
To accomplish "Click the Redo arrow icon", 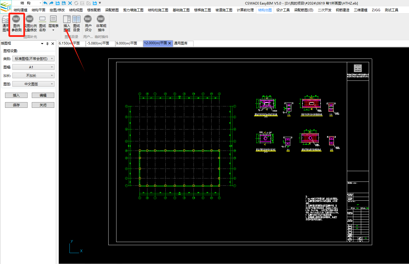I will (51, 3).
